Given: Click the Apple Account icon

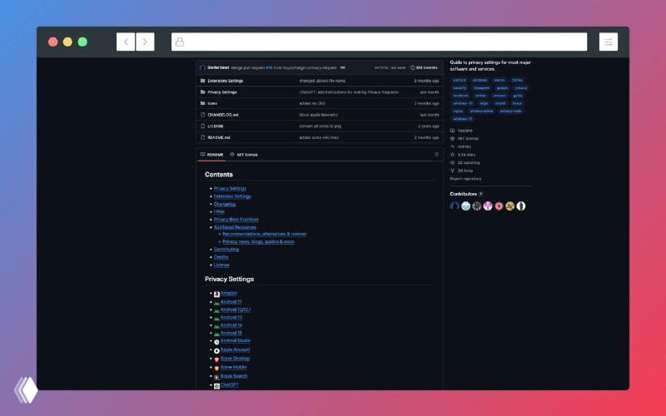Looking at the screenshot, I should [216, 350].
